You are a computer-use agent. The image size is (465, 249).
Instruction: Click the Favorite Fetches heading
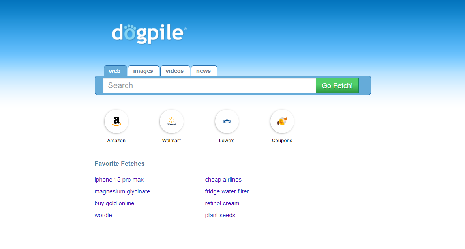tap(120, 164)
